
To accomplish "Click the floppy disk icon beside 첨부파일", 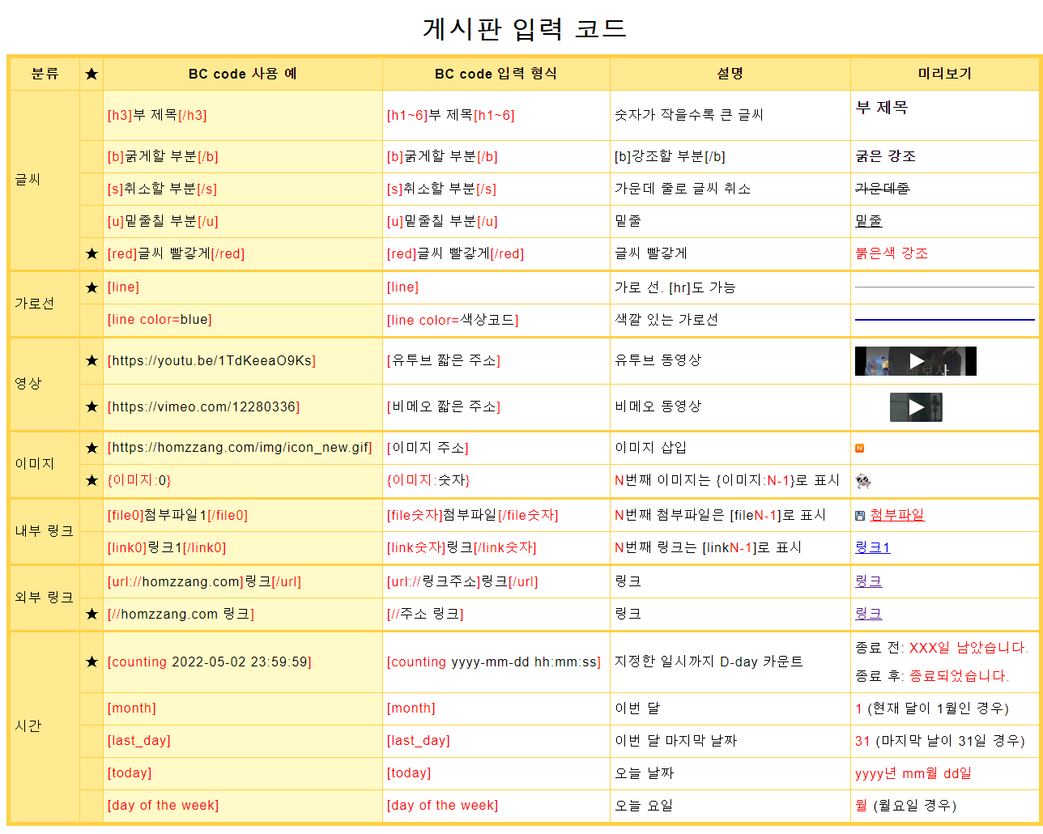I will (860, 516).
